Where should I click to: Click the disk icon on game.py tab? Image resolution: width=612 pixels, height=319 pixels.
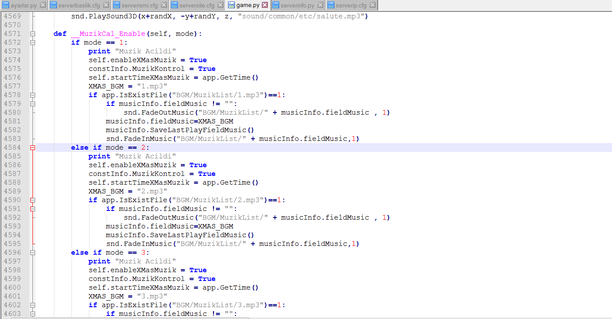pos(231,5)
